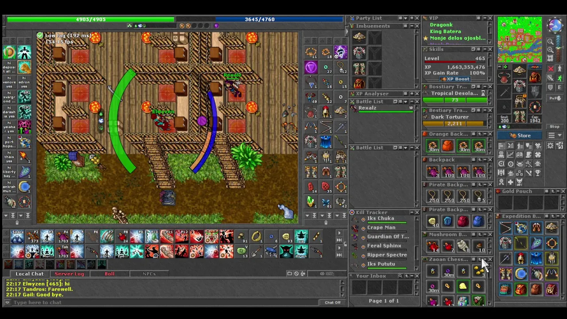Click the boots equipment slot
The height and width of the screenshot is (319, 567).
click(x=519, y=116)
